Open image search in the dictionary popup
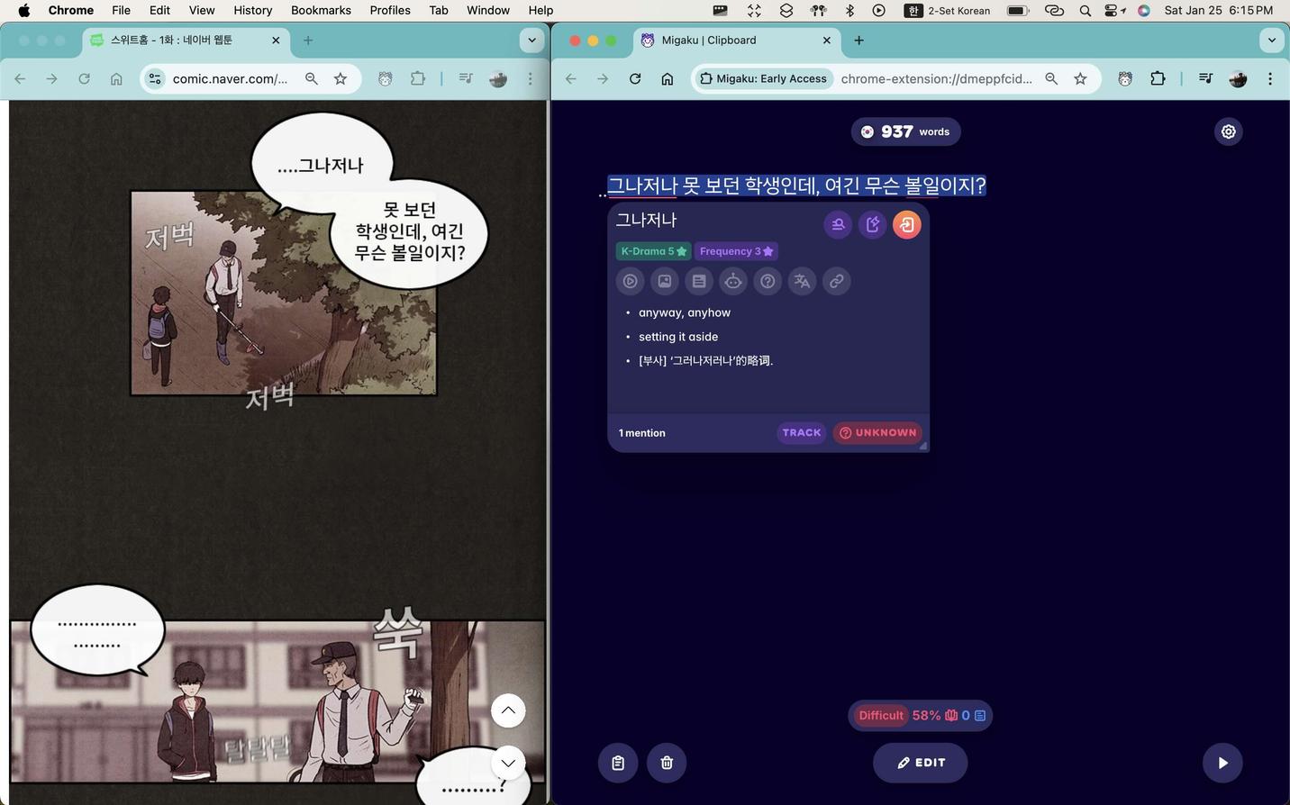The image size is (1290, 805). (664, 280)
